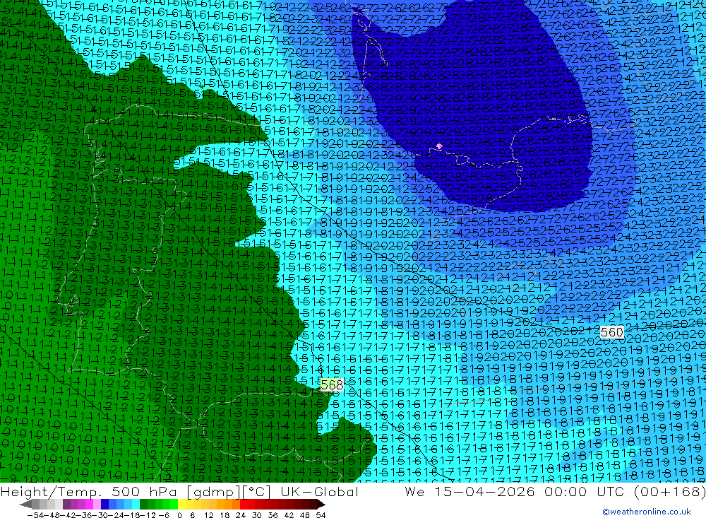Screen dimensions: 706x518
Task: Click the 'Height/Temp.' title text
Action: (51, 491)
